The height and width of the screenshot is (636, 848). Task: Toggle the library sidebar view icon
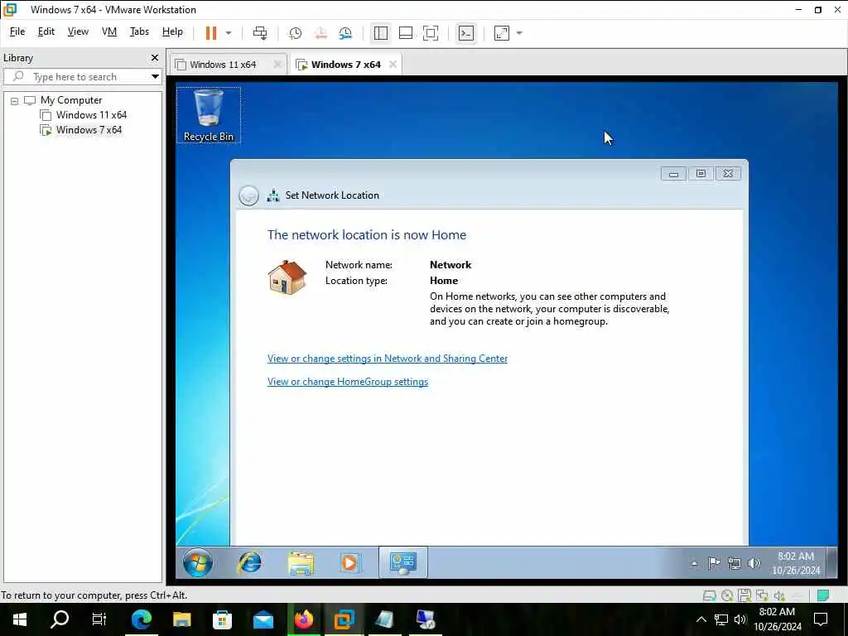point(381,33)
